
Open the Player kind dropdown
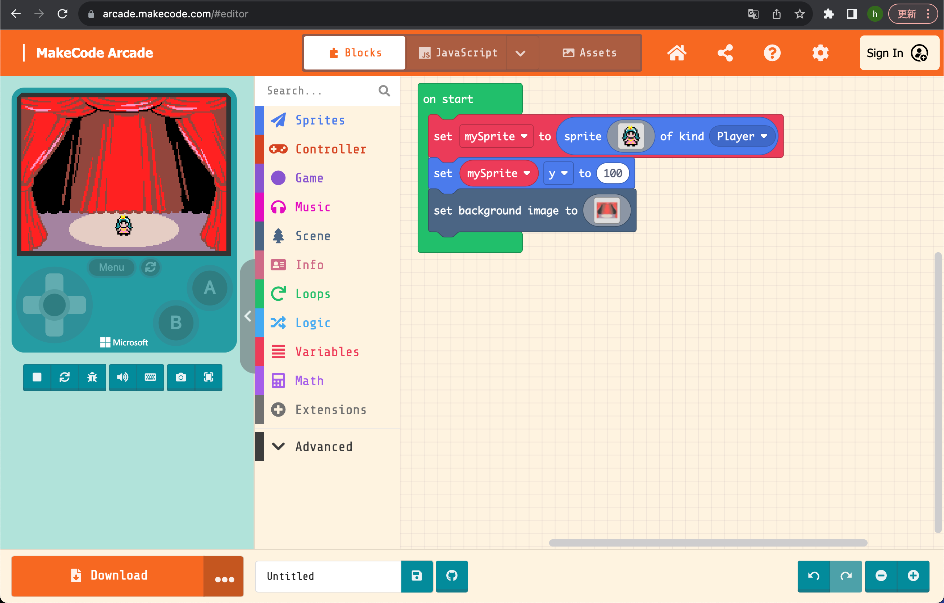pos(742,136)
